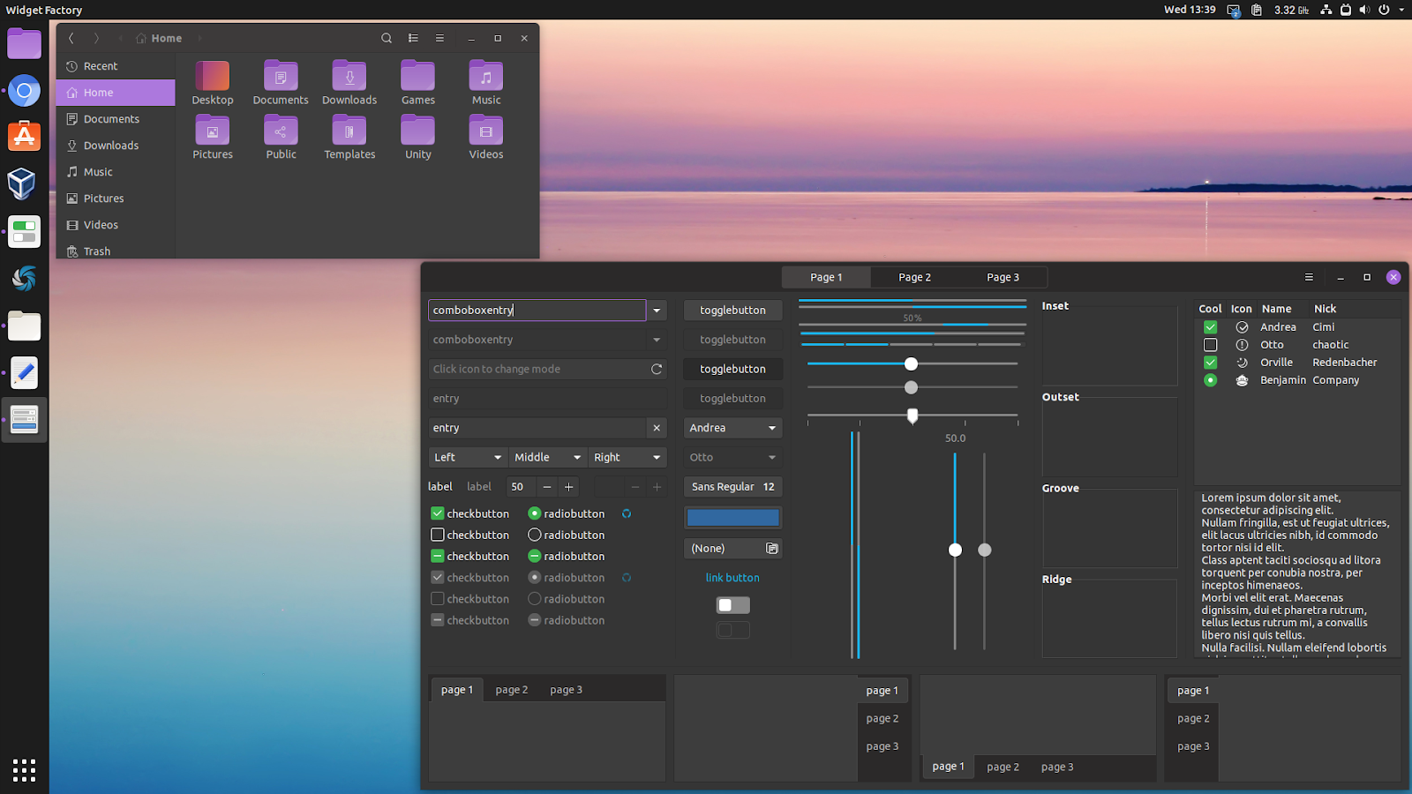Image resolution: width=1412 pixels, height=794 pixels.
Task: Click the spinner icon next to the top radiobutton
Action: (627, 513)
